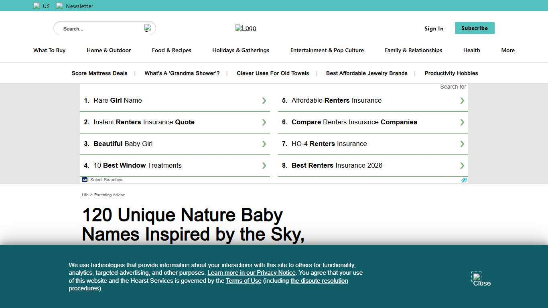Image resolution: width=548 pixels, height=308 pixels.
Task: Open AdChoices via the teal icon on the ad
Action: pos(464,180)
